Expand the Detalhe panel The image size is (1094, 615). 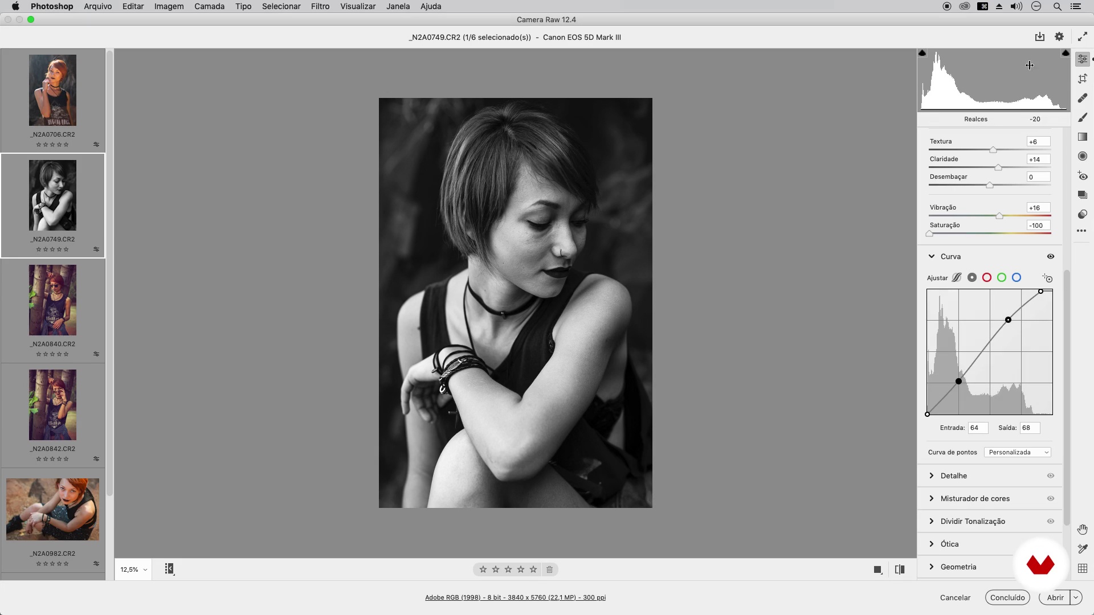pos(932,476)
